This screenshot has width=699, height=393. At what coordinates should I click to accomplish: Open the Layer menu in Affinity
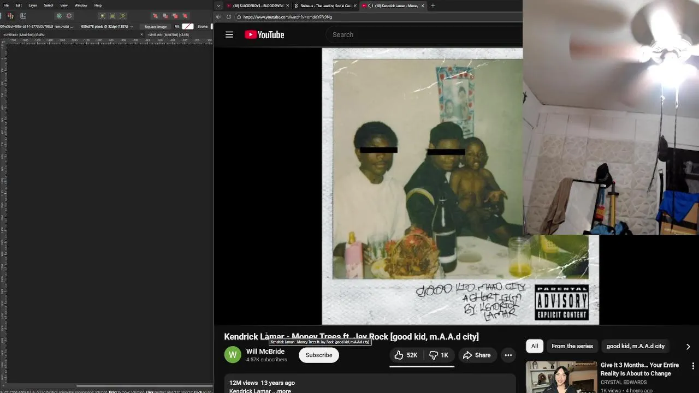point(33,5)
